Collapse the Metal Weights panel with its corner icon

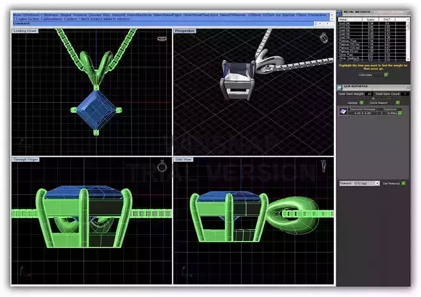click(x=408, y=12)
